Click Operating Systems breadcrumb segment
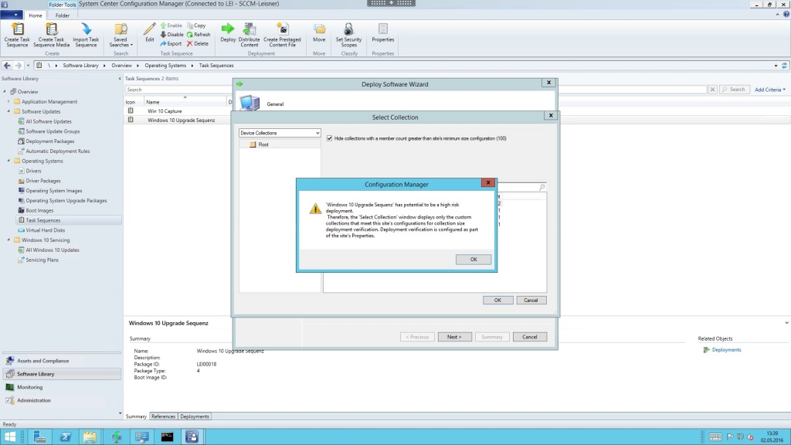The image size is (791, 445). 165,66
